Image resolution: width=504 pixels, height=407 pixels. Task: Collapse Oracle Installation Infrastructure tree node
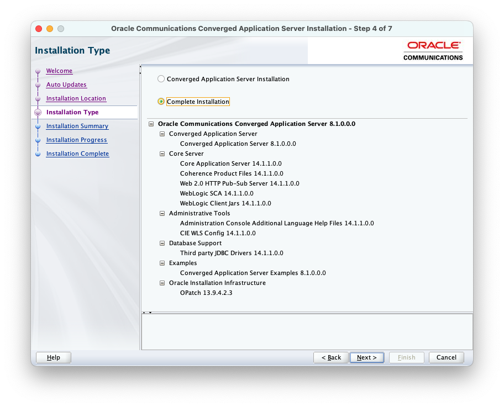(162, 283)
